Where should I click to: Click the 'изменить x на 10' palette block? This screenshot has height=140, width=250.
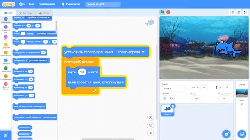point(23,72)
